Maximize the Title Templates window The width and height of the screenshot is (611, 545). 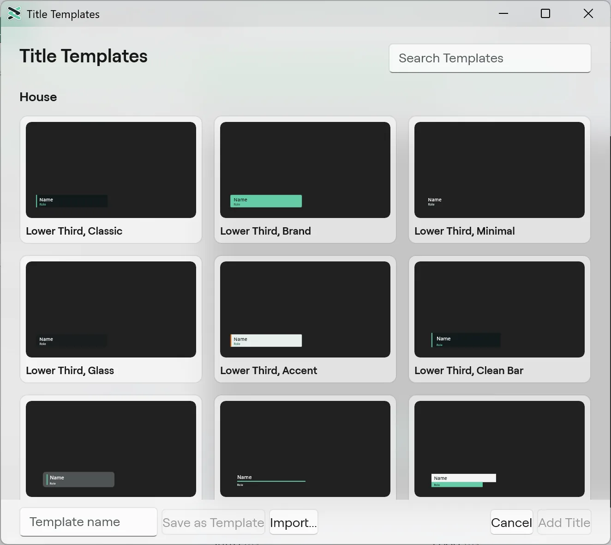pos(545,13)
